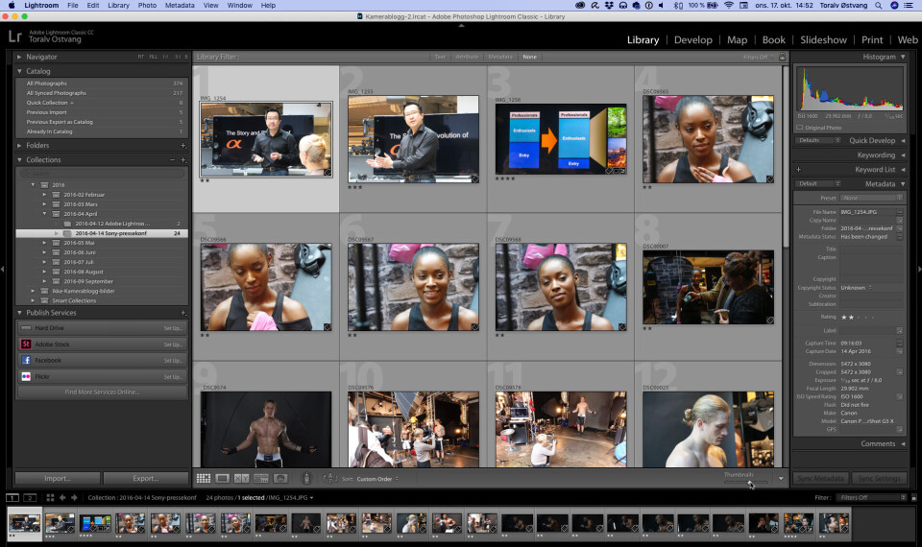Click Find More Services Online
This screenshot has height=547, width=922.
tap(103, 392)
